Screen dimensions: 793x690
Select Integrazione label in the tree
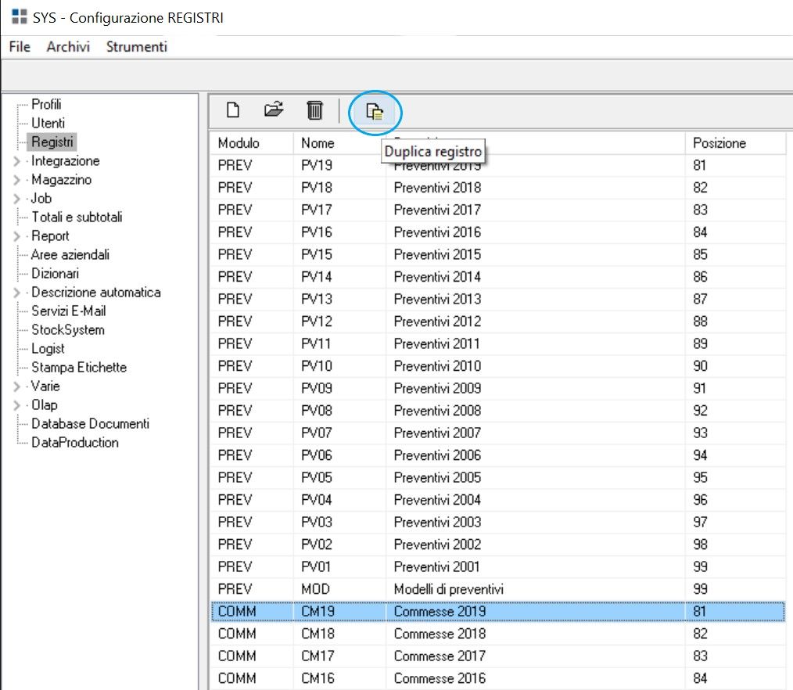66,161
